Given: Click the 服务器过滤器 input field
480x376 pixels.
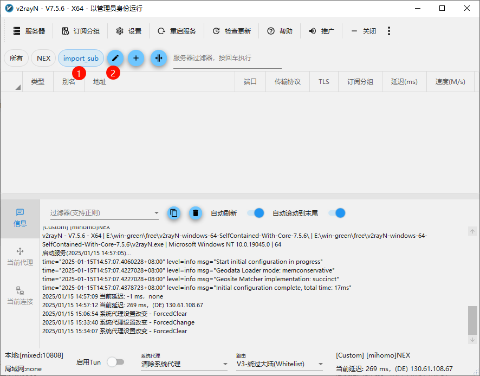Looking at the screenshot, I should coord(227,58).
